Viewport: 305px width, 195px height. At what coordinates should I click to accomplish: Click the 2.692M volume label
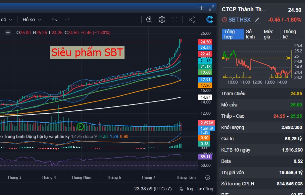click(207, 123)
